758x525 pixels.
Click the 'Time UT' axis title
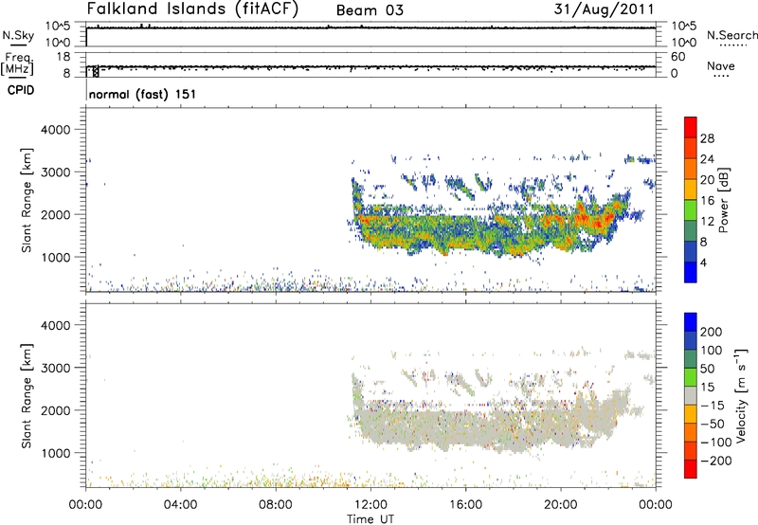[x=370, y=519]
